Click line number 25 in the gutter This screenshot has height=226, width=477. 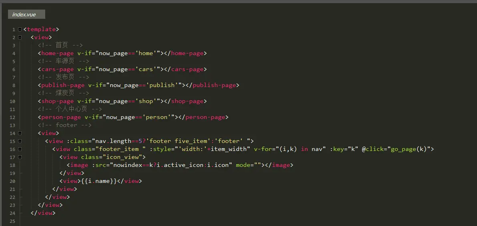coord(12,221)
